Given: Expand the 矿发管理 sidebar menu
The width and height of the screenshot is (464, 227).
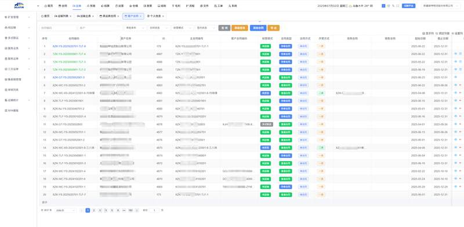Looking at the screenshot, I should pyautogui.click(x=18, y=17).
